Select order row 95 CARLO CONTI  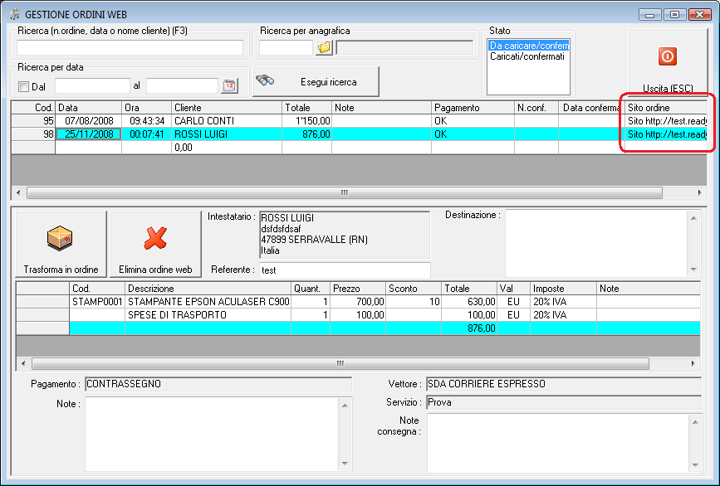pos(359,121)
